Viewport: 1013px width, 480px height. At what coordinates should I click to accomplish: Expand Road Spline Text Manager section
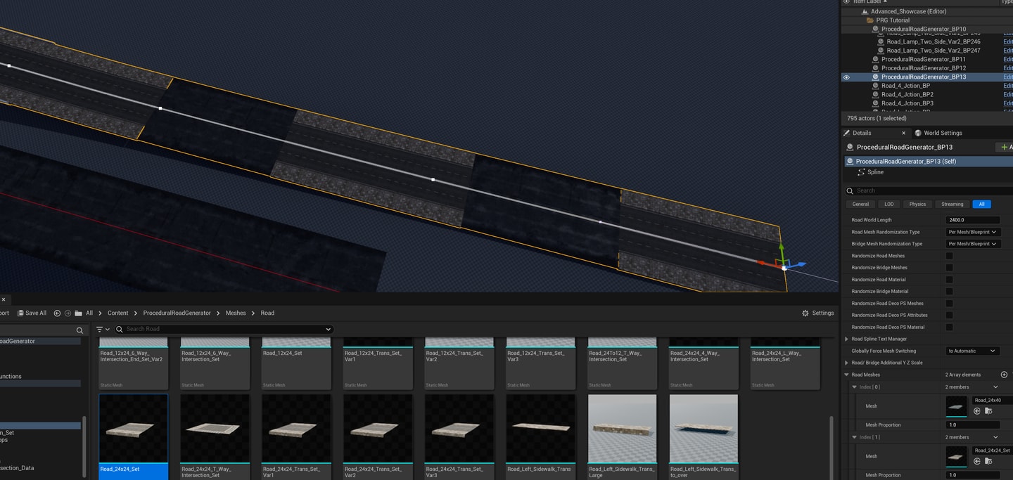[846, 339]
